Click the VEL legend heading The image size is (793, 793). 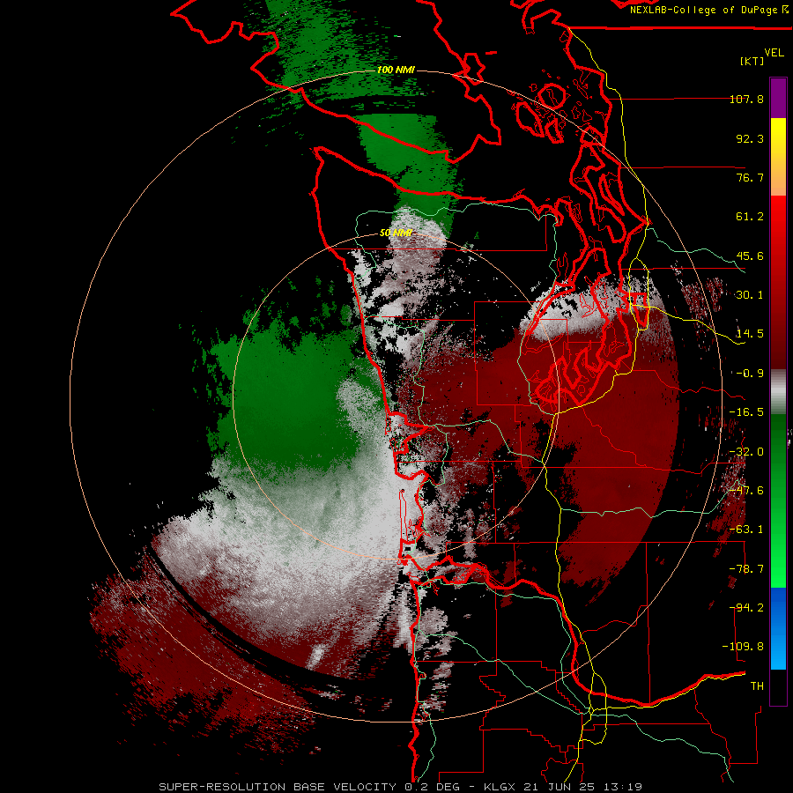[774, 52]
